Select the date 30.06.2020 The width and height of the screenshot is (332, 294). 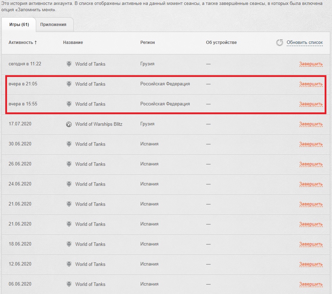pyautogui.click(x=20, y=144)
